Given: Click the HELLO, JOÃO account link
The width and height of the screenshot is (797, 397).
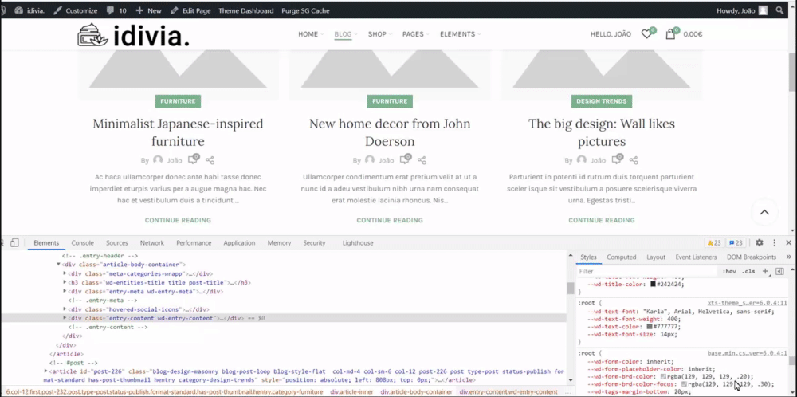Looking at the screenshot, I should coord(611,34).
